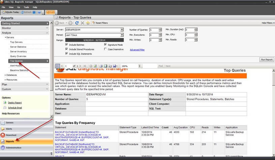The height and width of the screenshot is (160, 275).
Task: Uncheck Include SQL Statements checkbox
Action: coord(66,54)
